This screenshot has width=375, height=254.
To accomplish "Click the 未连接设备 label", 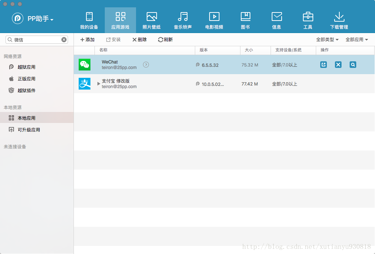I will coord(15,147).
